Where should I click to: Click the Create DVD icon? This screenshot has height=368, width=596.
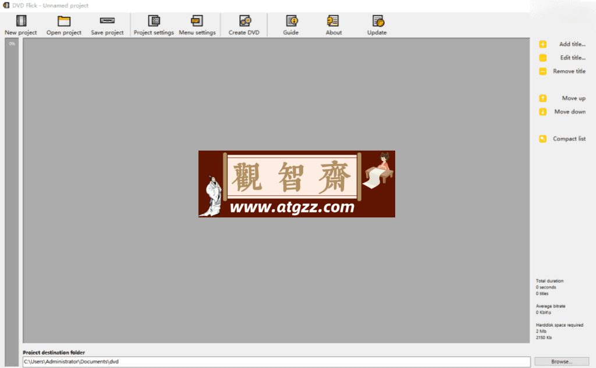tap(245, 20)
